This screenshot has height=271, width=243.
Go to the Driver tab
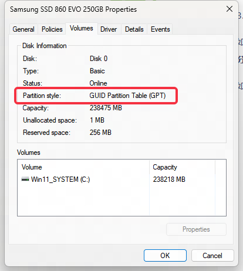[109, 29]
